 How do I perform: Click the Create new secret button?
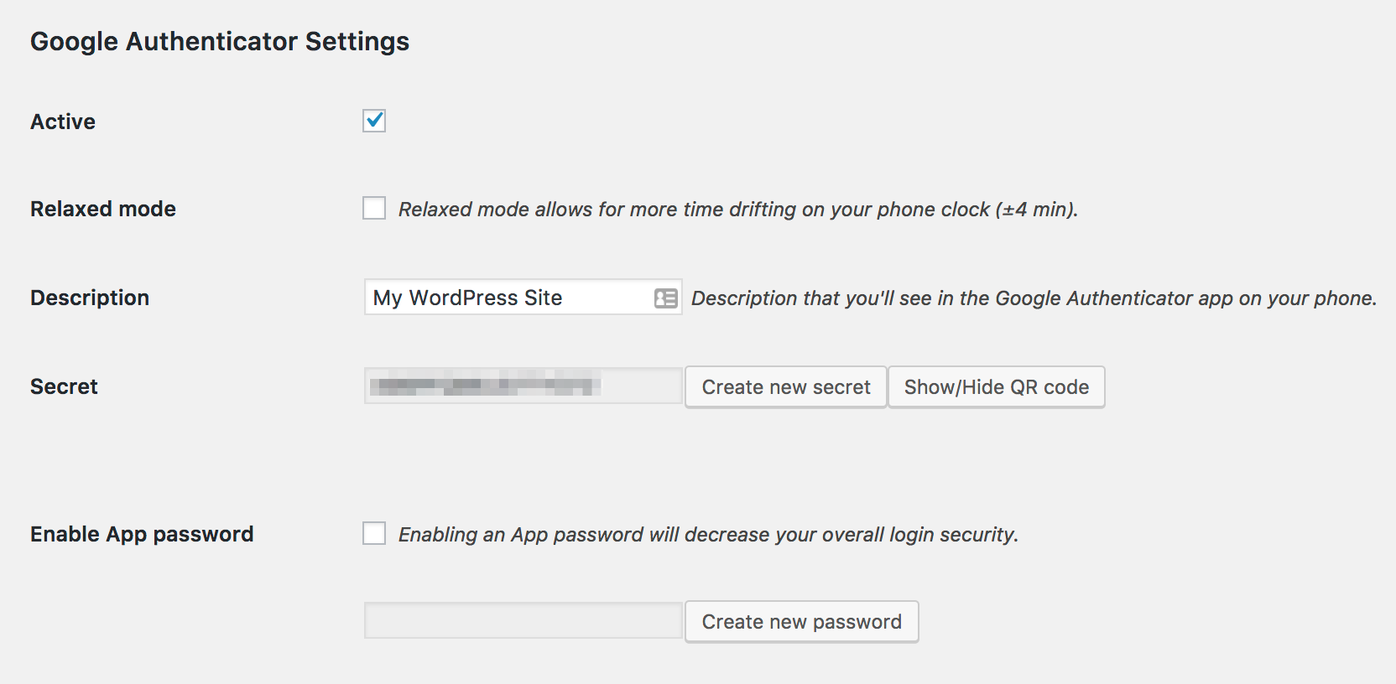786,387
